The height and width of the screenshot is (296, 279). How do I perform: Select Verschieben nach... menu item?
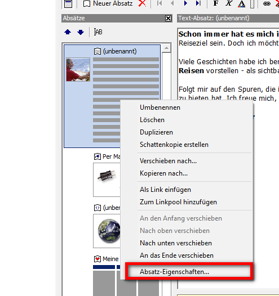168,161
